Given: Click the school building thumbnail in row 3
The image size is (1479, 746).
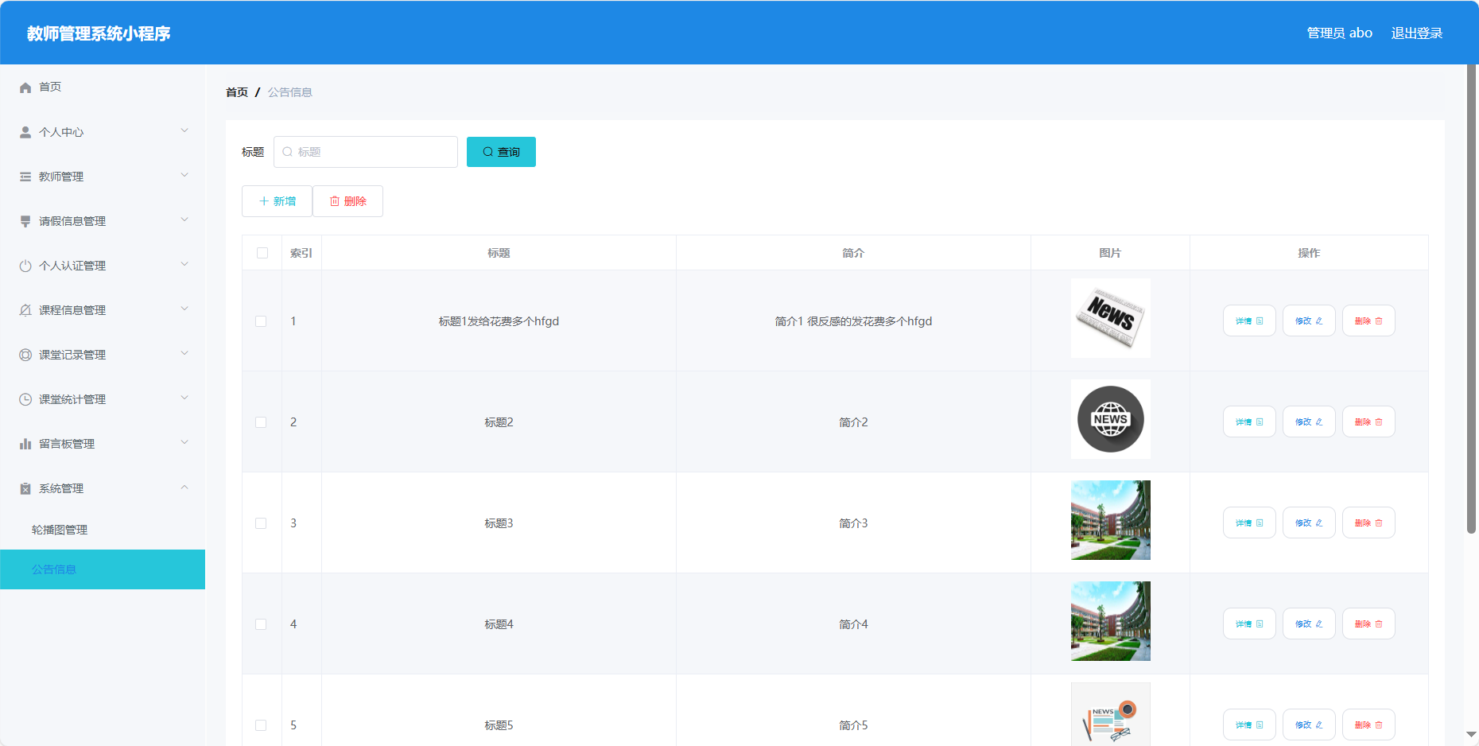Looking at the screenshot, I should [1110, 520].
